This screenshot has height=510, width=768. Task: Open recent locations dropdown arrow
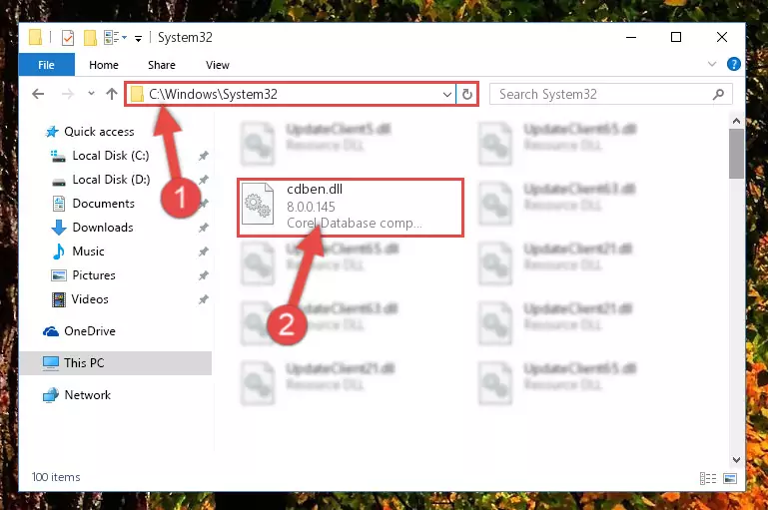[91, 94]
